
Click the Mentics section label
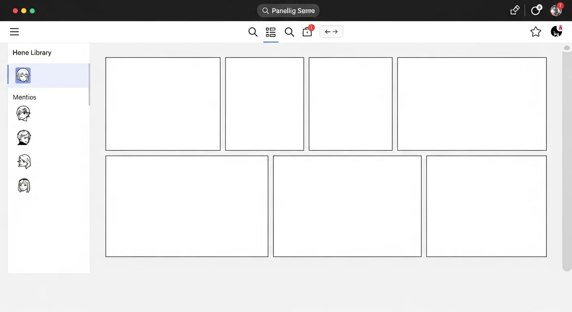pos(24,97)
